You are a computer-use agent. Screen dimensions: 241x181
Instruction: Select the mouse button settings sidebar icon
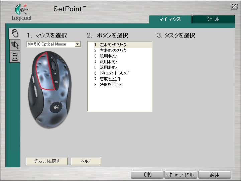pyautogui.click(x=14, y=33)
